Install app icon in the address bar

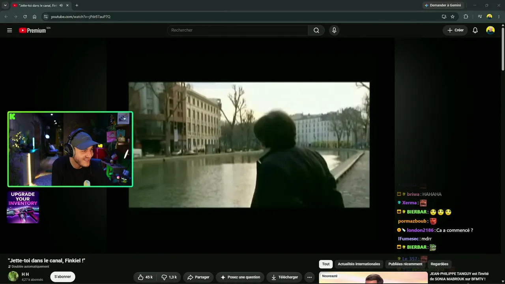tap(444, 17)
